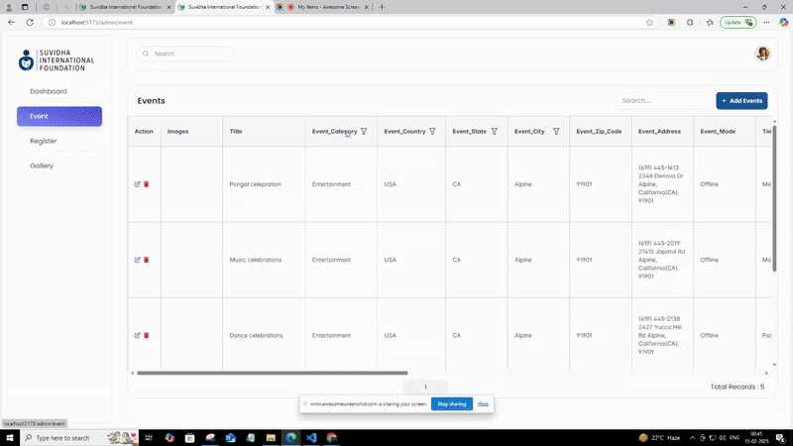Image resolution: width=793 pixels, height=446 pixels.
Task: Click edit icon for Music celebrations
Action: [138, 260]
